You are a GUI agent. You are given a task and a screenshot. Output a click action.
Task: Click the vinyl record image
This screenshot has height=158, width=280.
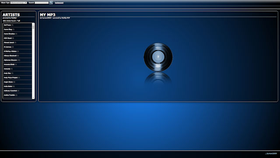pyautogui.click(x=158, y=57)
